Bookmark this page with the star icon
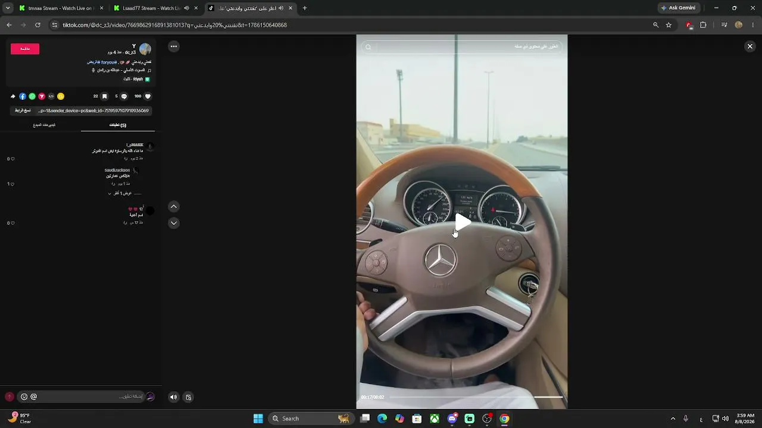The height and width of the screenshot is (428, 762). 669,25
